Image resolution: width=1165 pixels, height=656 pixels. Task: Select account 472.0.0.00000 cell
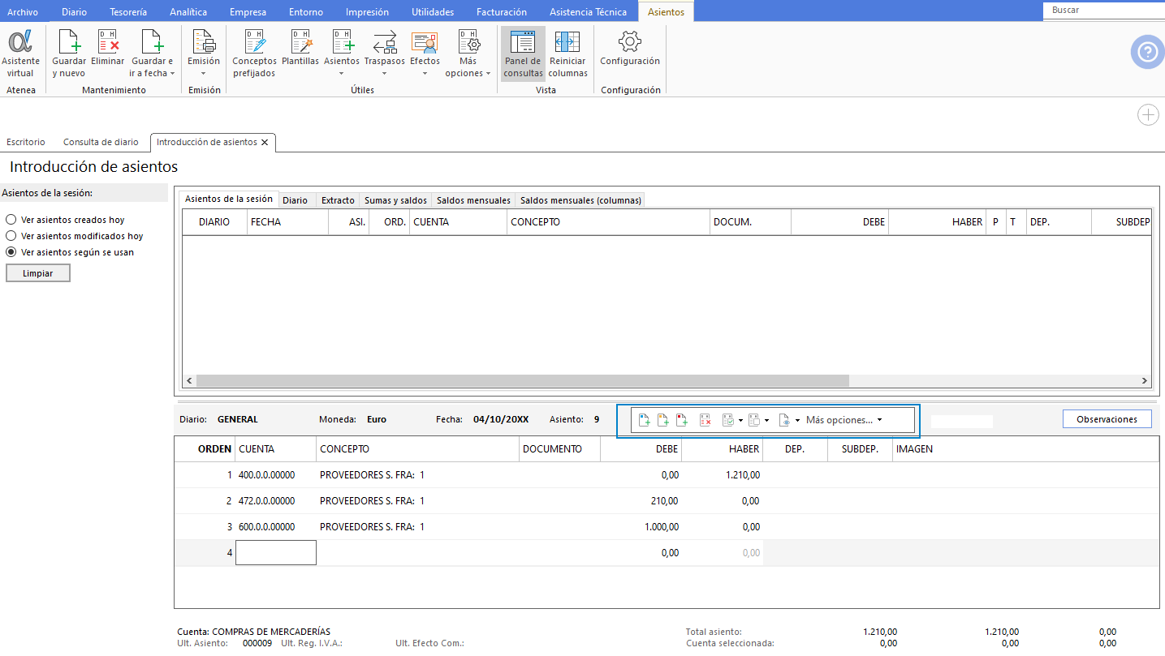tap(275, 501)
